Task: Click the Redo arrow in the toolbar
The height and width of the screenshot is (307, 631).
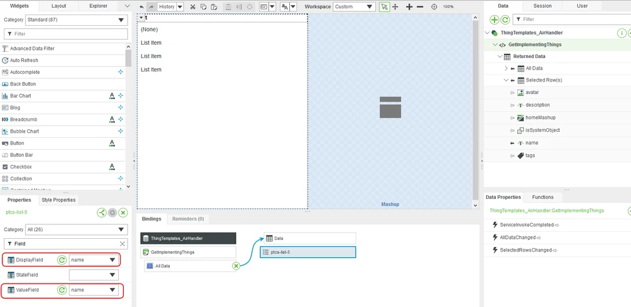Action: point(152,7)
